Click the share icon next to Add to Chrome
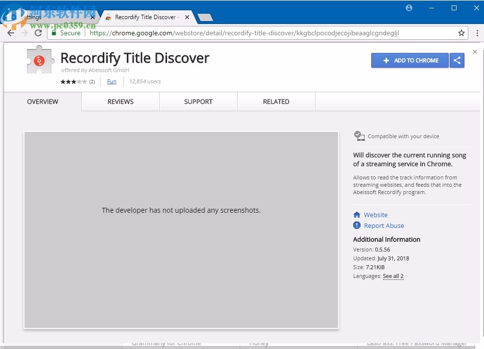Screen dimensions: 484x349 (x=457, y=60)
